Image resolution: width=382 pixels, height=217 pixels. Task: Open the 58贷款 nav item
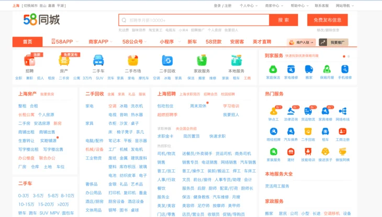[x=214, y=42]
